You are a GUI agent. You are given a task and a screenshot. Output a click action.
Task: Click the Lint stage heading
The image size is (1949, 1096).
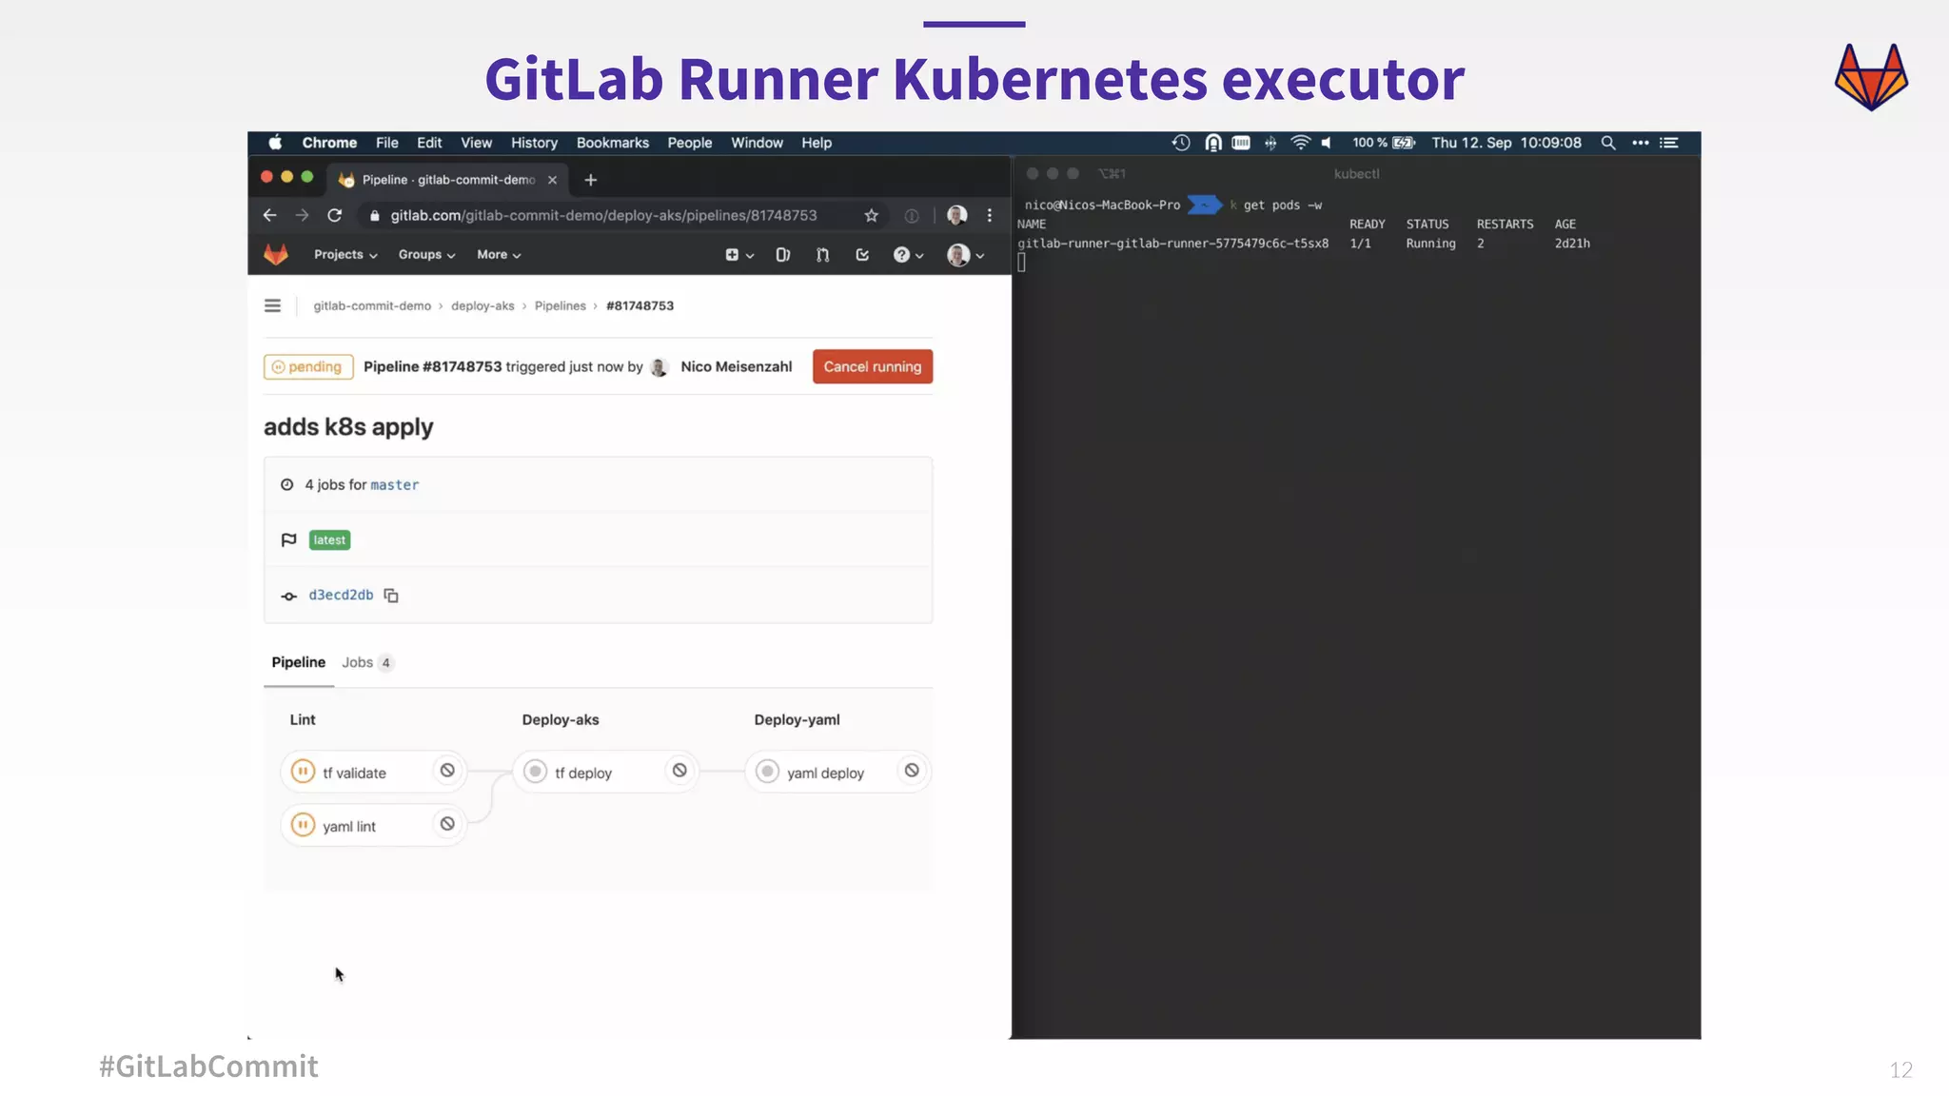coord(303,720)
